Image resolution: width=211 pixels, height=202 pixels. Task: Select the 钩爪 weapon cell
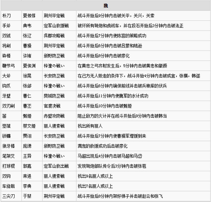pyautogui.click(x=11, y=86)
